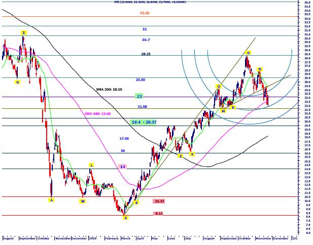Select the yellow N marker near November

(259, 69)
